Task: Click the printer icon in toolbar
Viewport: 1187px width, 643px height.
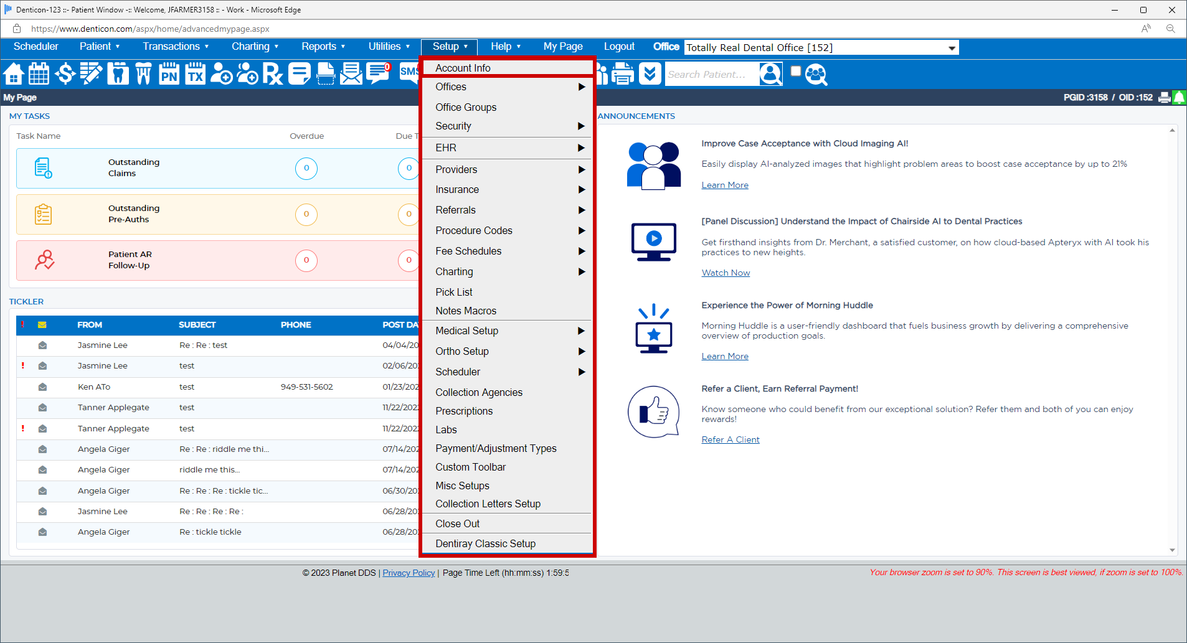Action: point(622,74)
